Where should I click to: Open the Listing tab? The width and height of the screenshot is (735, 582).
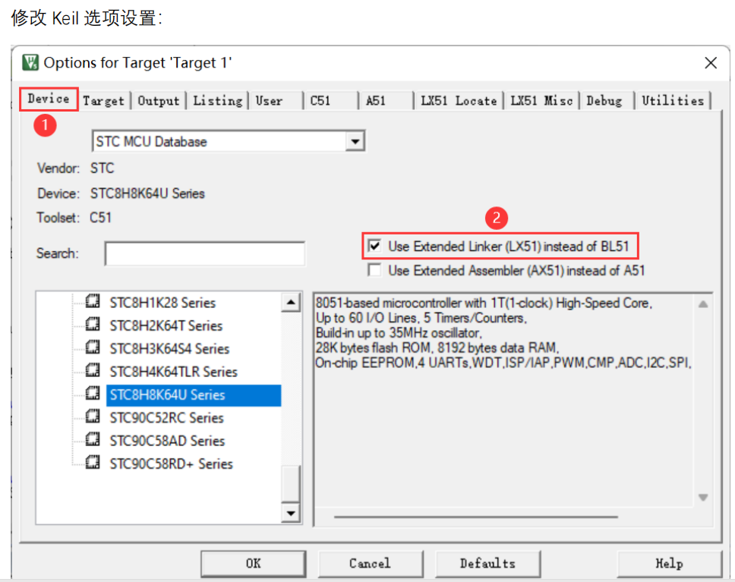coord(217,101)
